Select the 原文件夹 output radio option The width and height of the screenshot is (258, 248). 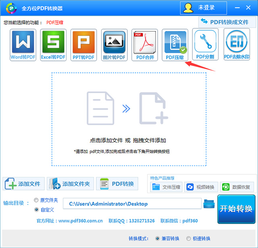pyautogui.click(x=46, y=200)
